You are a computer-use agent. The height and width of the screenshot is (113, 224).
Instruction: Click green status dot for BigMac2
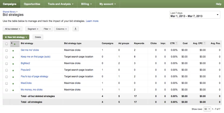[x=13, y=64]
